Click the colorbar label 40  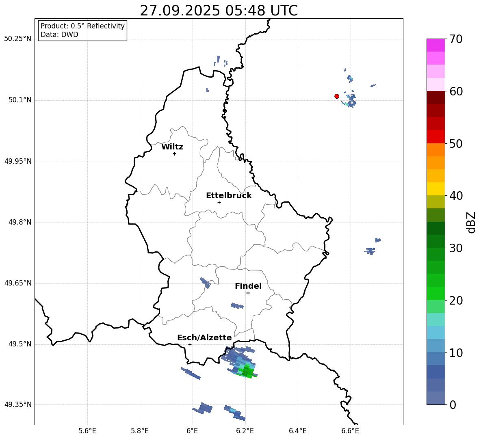[456, 196]
